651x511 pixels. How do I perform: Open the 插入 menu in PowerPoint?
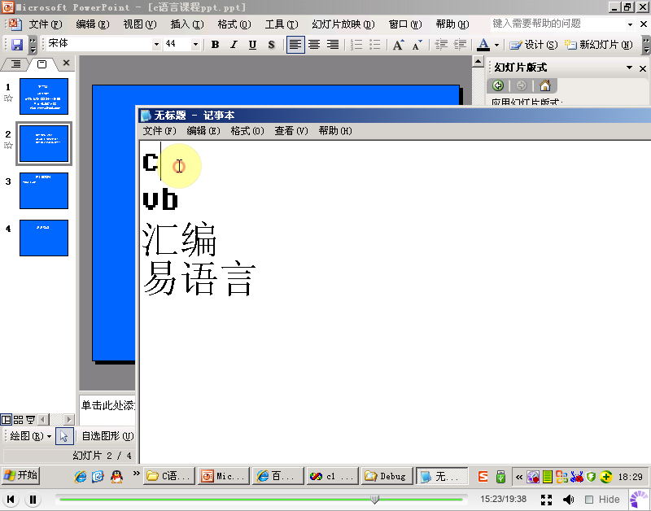coord(187,24)
